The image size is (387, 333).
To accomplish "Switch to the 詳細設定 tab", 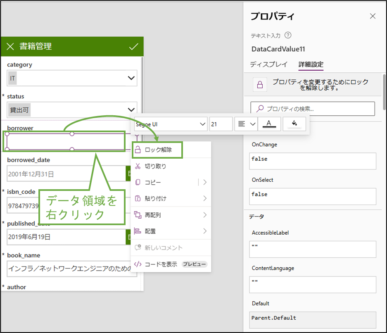I will (311, 64).
